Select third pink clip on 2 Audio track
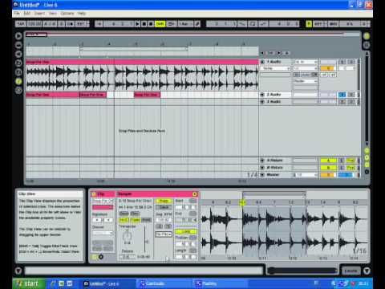 coord(147,95)
